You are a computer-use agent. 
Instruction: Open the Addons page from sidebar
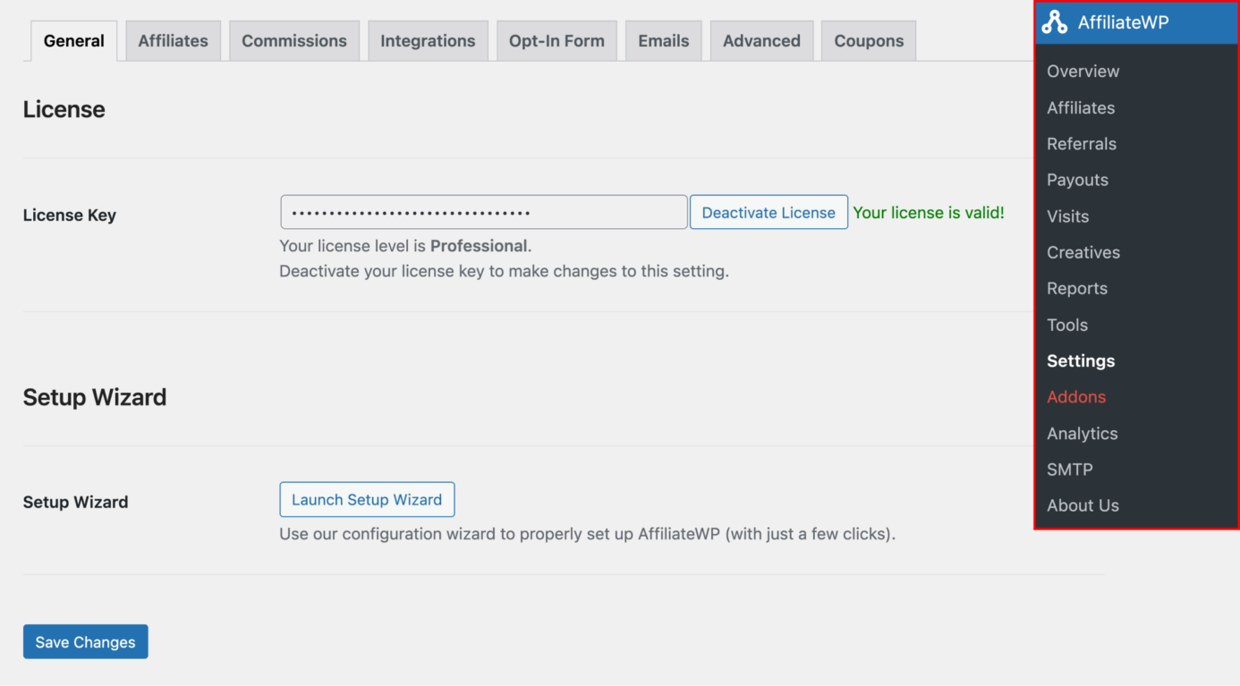(1076, 396)
